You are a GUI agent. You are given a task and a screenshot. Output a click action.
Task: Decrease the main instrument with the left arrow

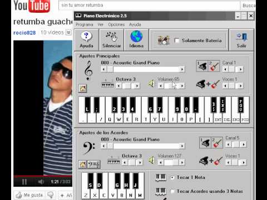[x=104, y=69]
